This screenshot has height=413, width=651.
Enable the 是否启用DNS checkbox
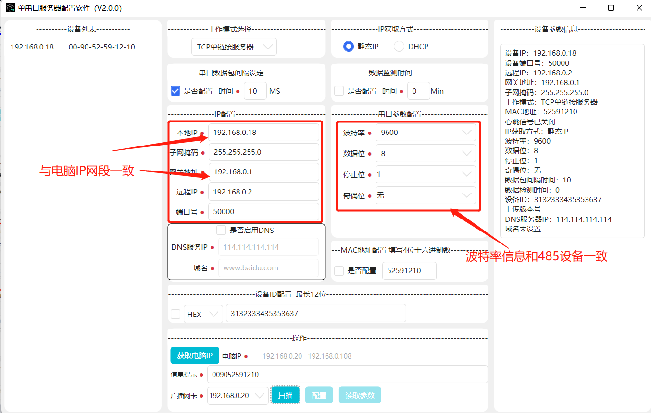(221, 230)
